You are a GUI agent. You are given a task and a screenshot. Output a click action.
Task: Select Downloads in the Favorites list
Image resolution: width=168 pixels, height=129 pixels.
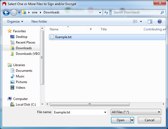point(24,48)
